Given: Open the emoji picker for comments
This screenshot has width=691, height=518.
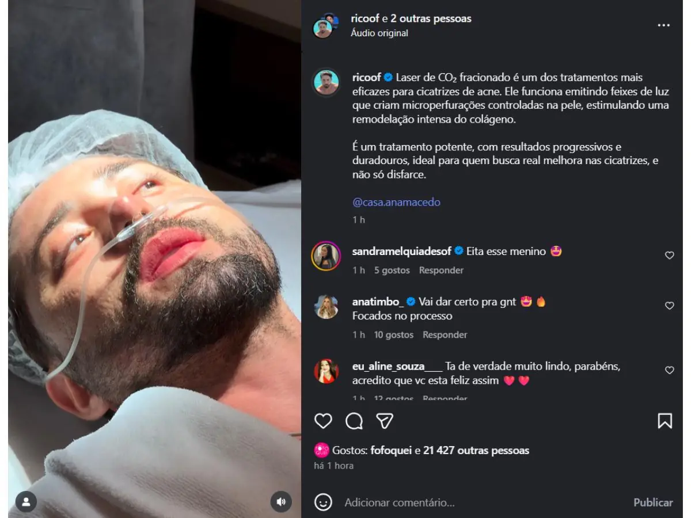Looking at the screenshot, I should point(323,502).
